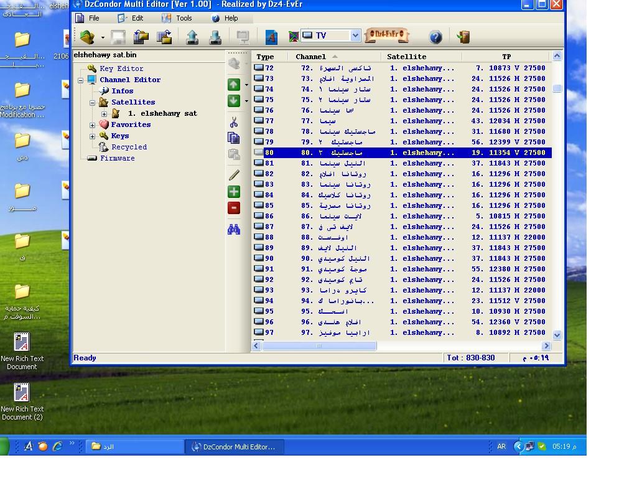Click the vertical scrollbar down arrow

557,335
